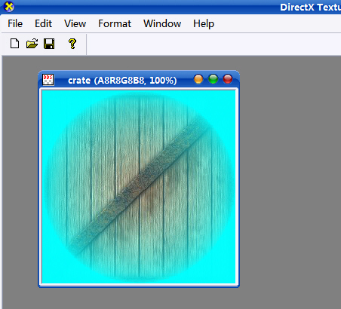Close the crate window with the red button
The image size is (341, 309).
[228, 79]
